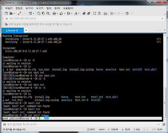Launch Xftp from the toolbar icon

[x=84, y=13]
